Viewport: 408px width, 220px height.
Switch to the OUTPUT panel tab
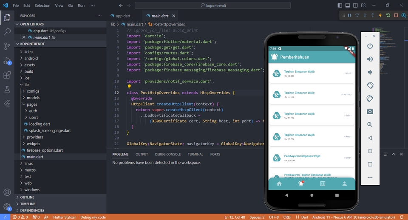coord(142,155)
